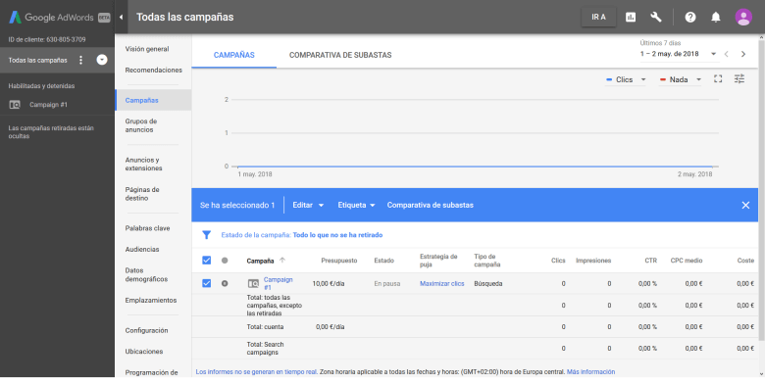Open three-dot menu beside Todas las campañas
This screenshot has height=384, width=765.
pos(81,60)
